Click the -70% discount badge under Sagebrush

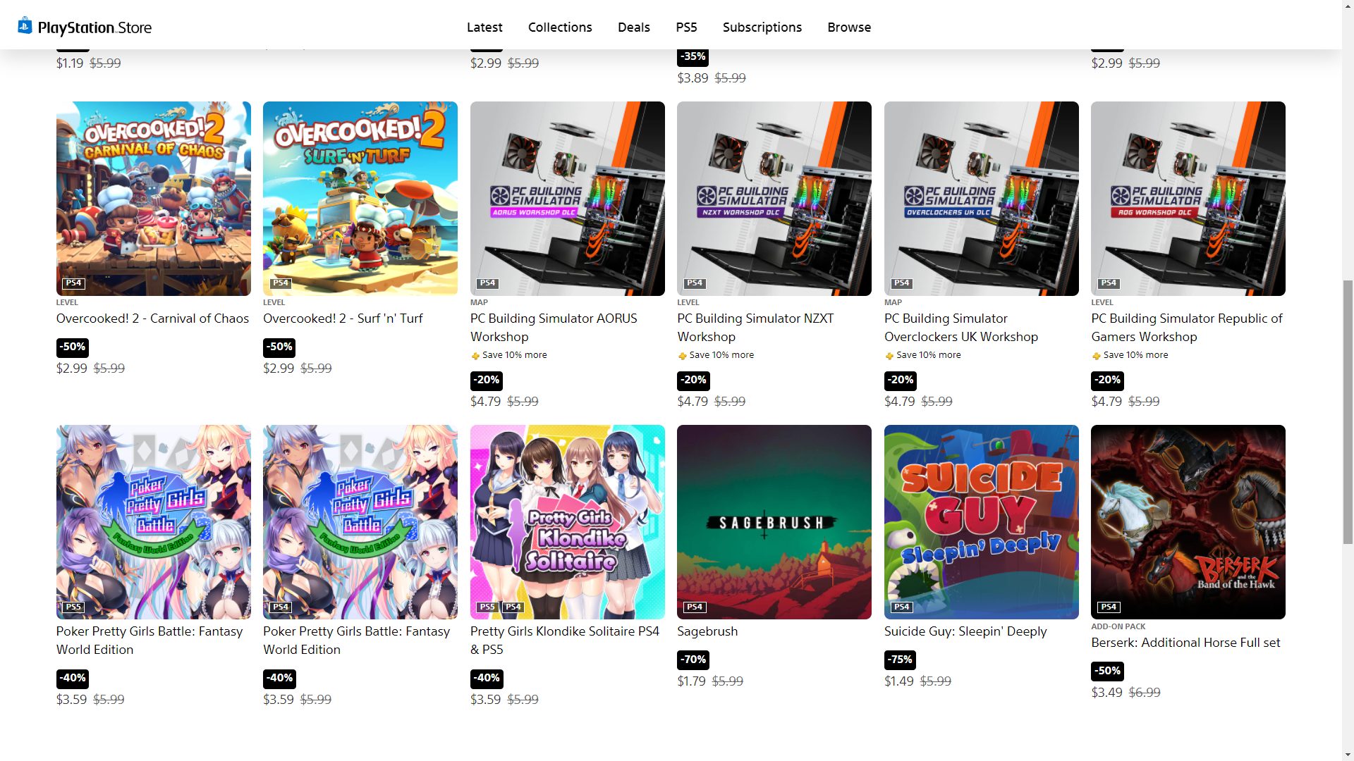693,660
